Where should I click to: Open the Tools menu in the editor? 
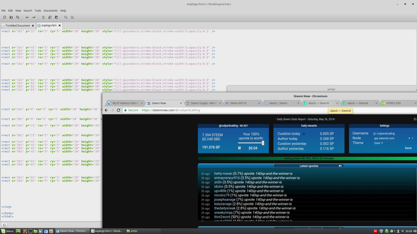click(38, 10)
